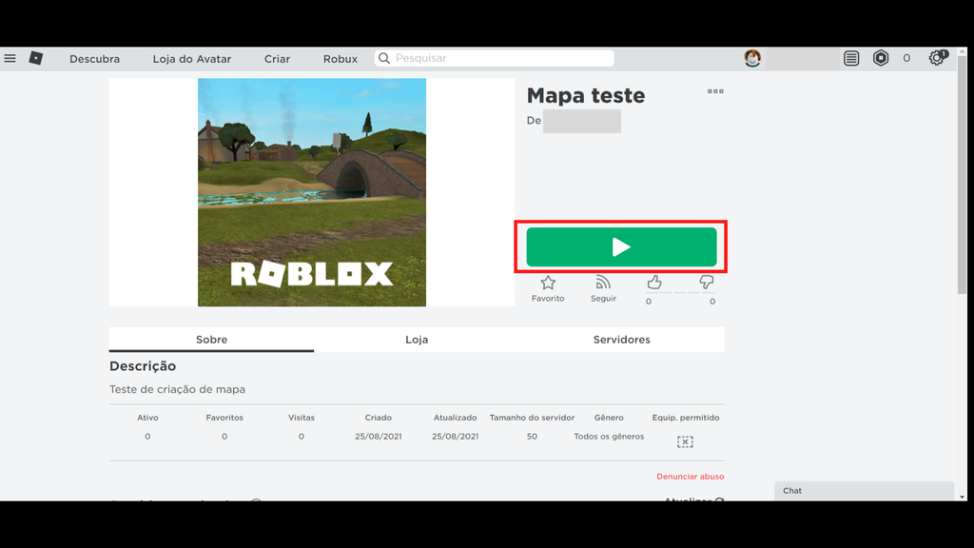Start the game with the green Play button
The image size is (974, 548).
tap(621, 246)
